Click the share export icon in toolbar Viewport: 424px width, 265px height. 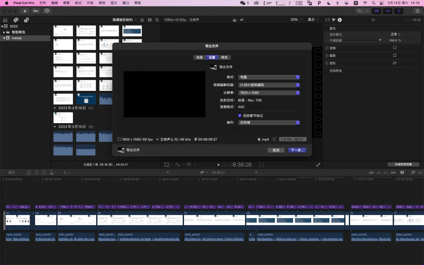click(x=417, y=11)
